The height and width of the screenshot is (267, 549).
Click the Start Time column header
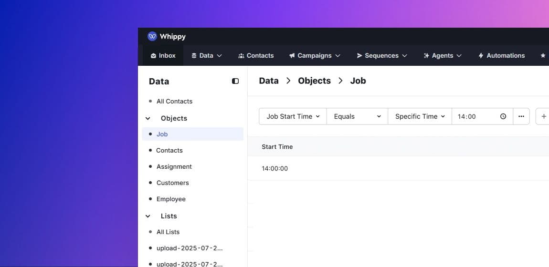277,147
